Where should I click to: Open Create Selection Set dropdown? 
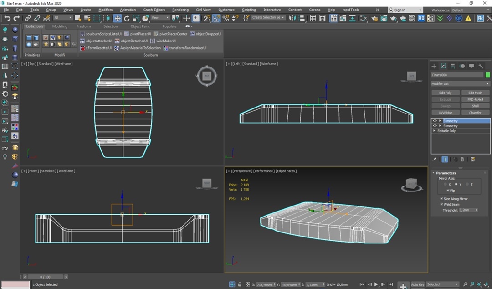[x=268, y=18]
